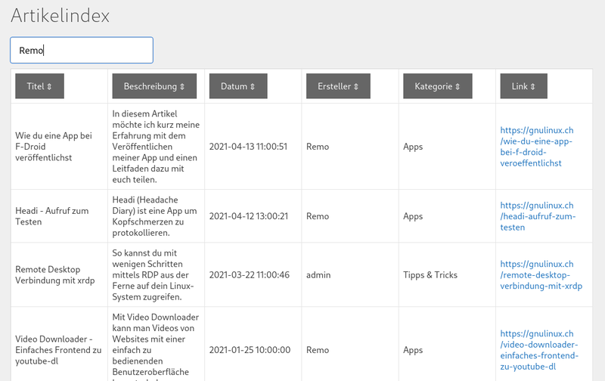Select title 'Remote Desktop Verbindung mit xrdp'
The width and height of the screenshot is (605, 381).
pyautogui.click(x=54, y=275)
